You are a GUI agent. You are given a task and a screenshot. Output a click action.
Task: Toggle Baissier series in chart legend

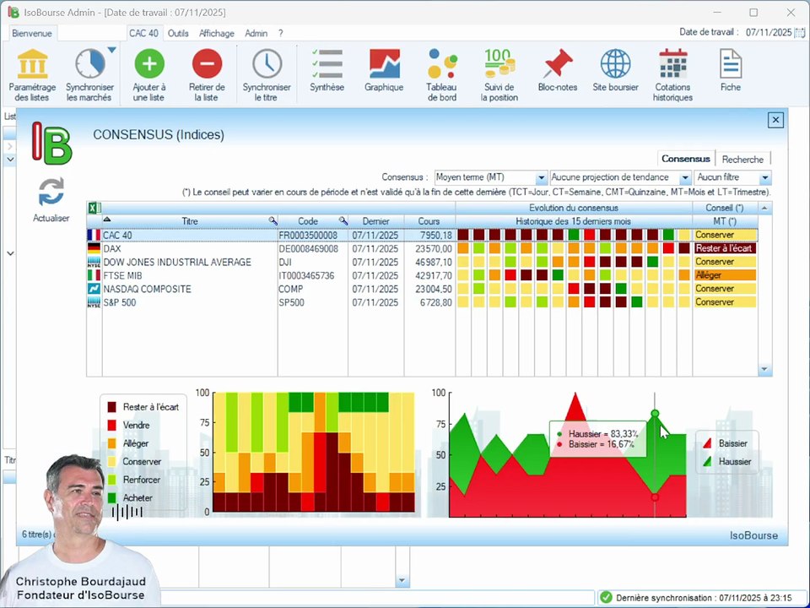tap(726, 443)
